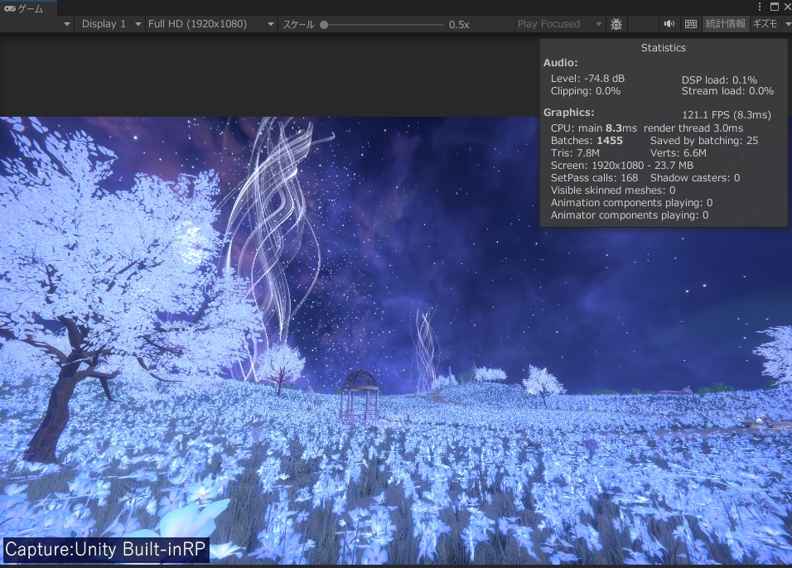Open the Play Focused dropdown

[x=559, y=24]
